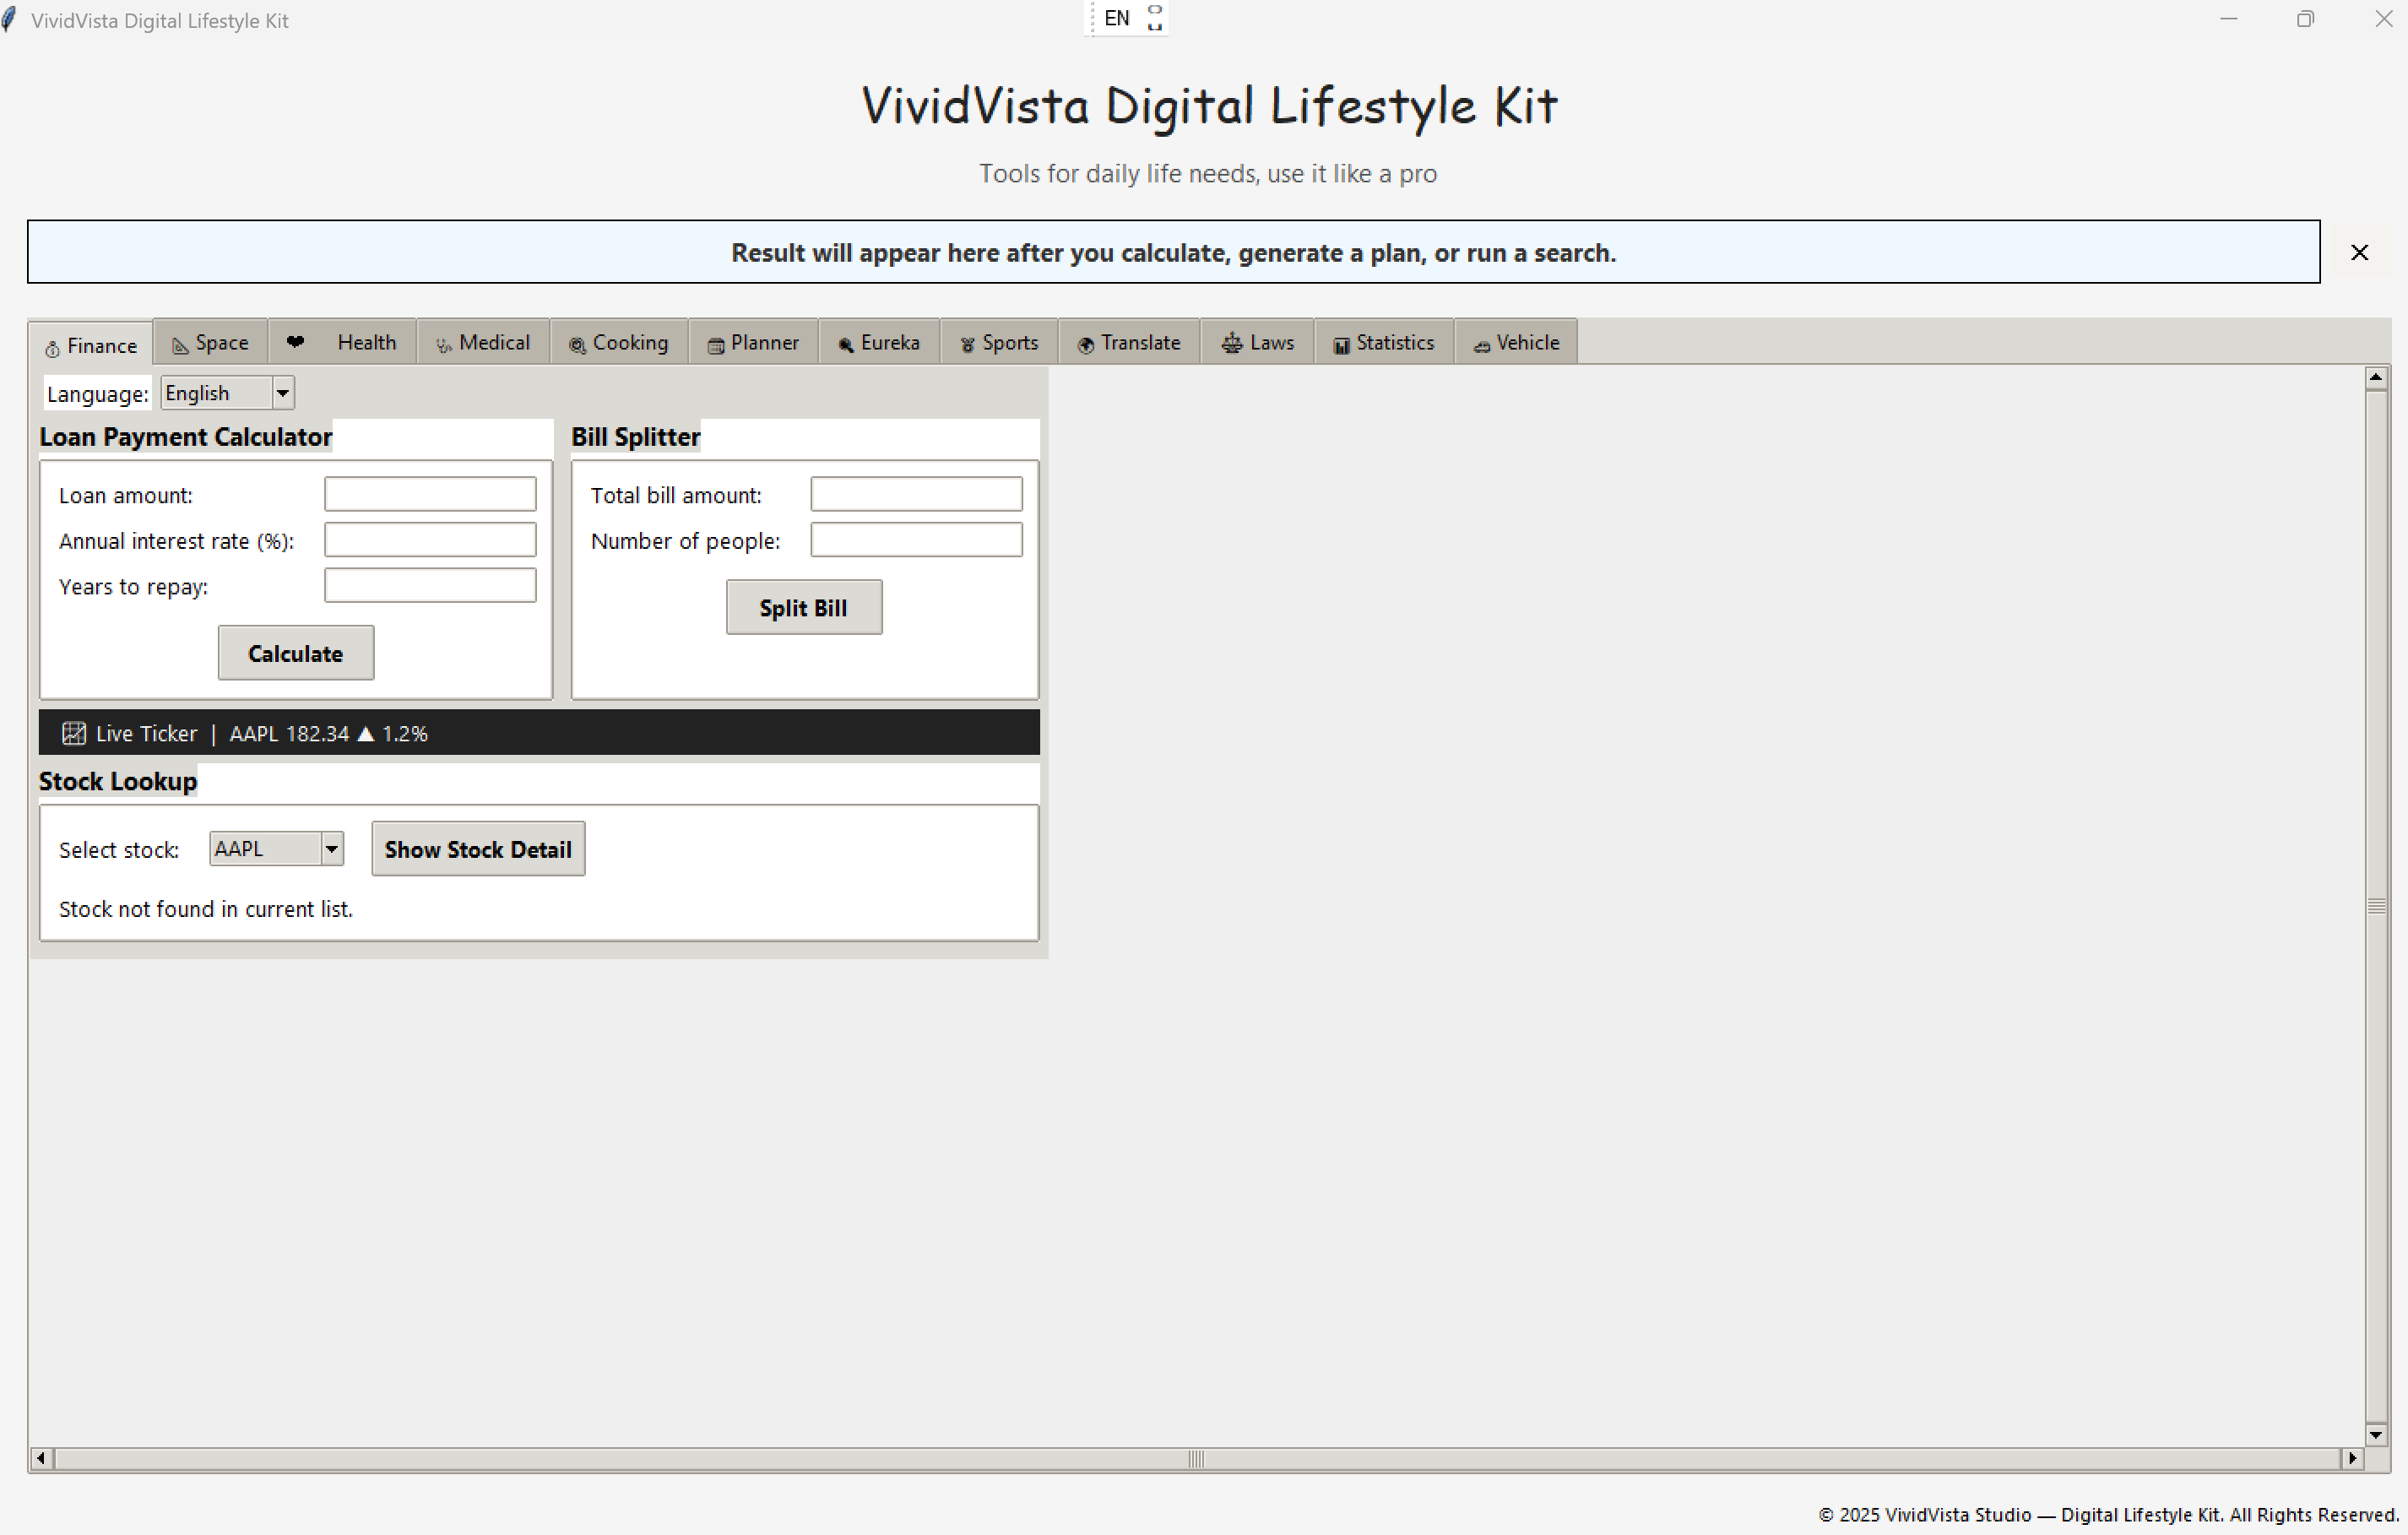Click the globe icon on the Translate tab
The width and height of the screenshot is (2408, 1535).
pos(1084,344)
